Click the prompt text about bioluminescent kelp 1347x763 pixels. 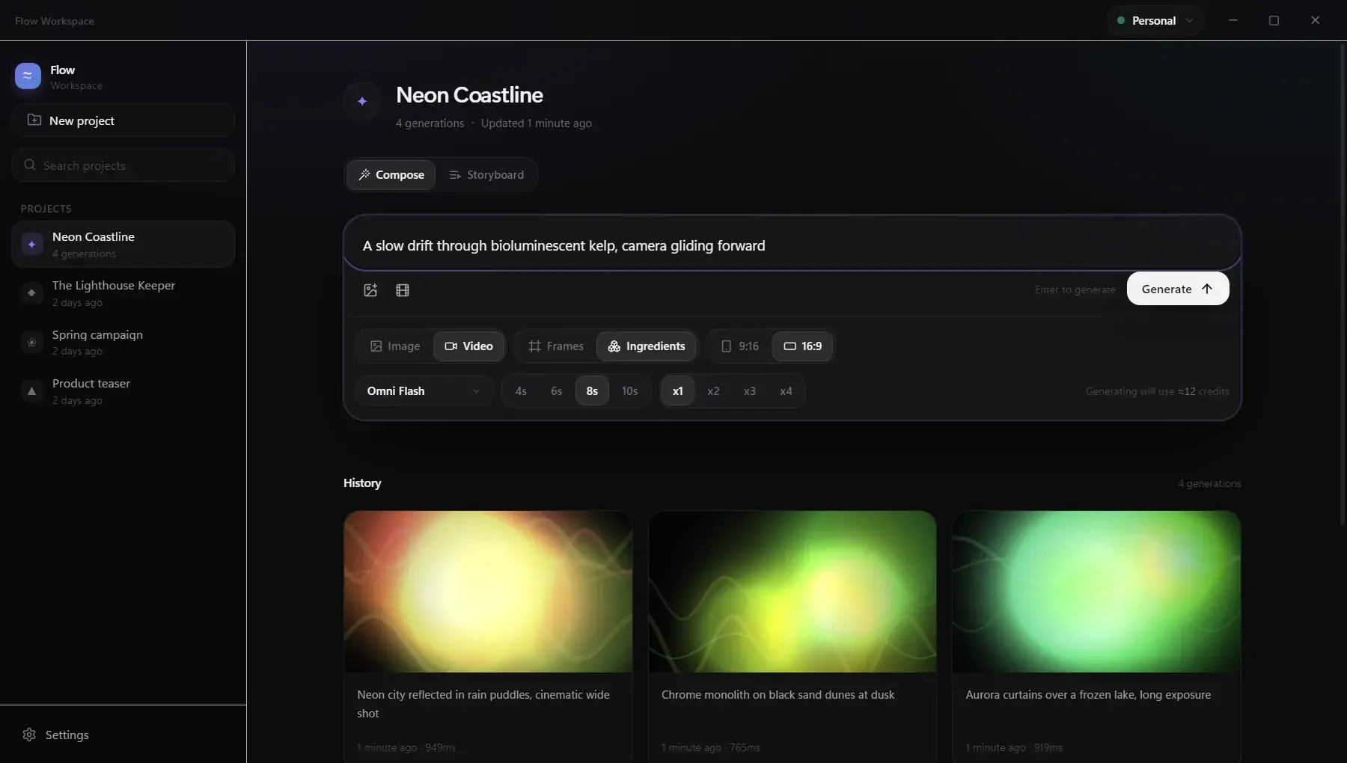[563, 245]
